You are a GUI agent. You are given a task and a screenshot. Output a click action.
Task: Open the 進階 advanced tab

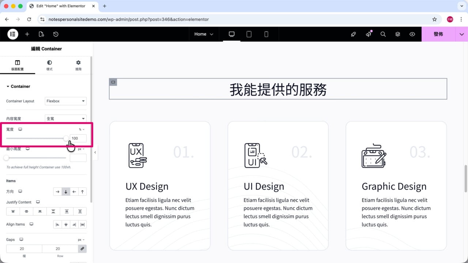click(78, 65)
